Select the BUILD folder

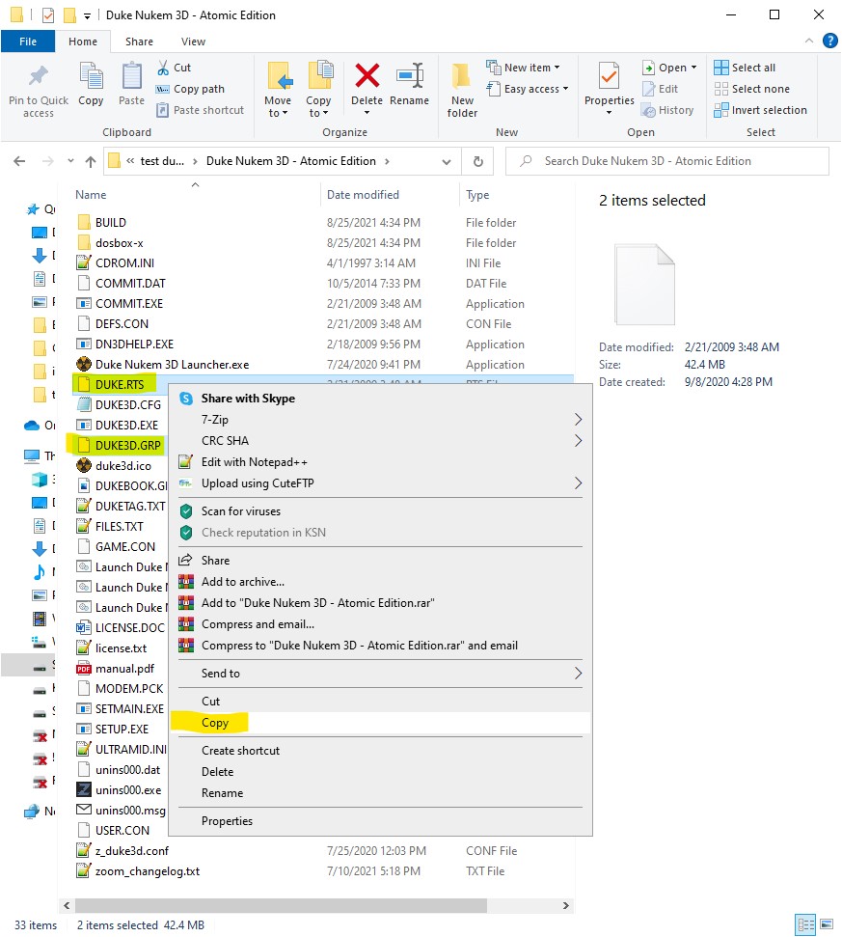pos(111,223)
